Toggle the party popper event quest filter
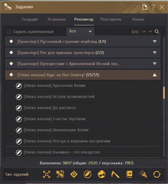This screenshot has width=168, height=184. pyautogui.click(x=143, y=174)
